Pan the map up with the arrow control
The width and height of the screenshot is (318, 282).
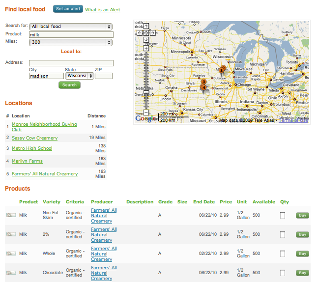coord(146,26)
